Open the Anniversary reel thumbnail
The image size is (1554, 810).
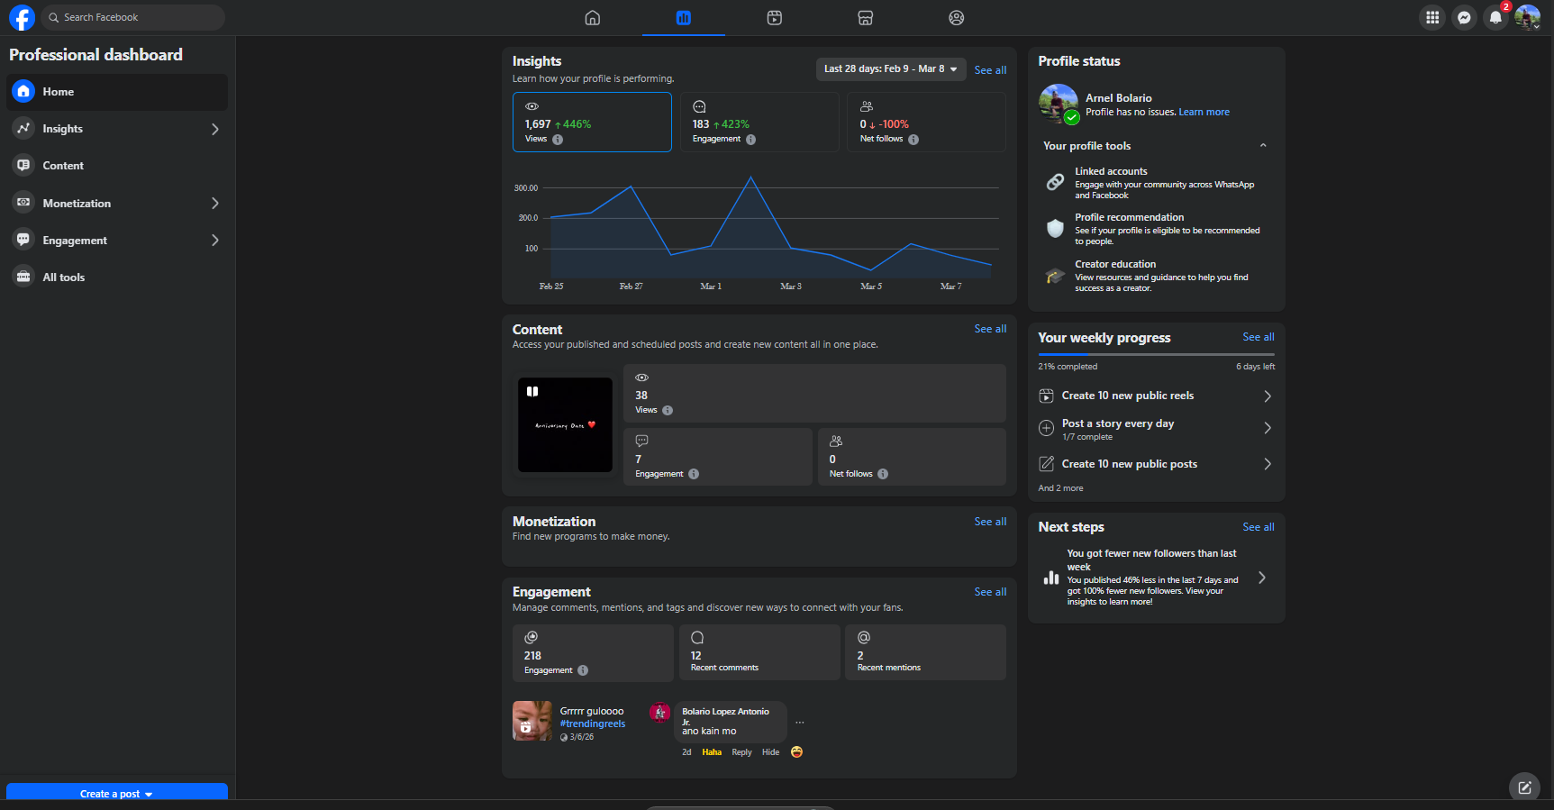point(565,424)
